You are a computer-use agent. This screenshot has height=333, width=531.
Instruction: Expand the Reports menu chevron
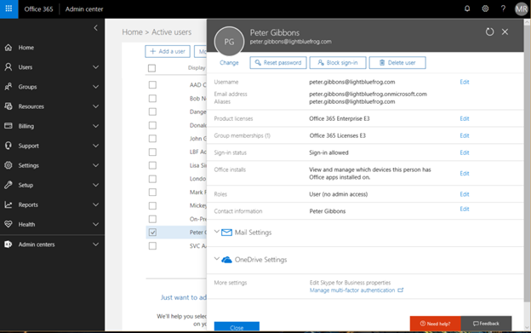point(96,204)
